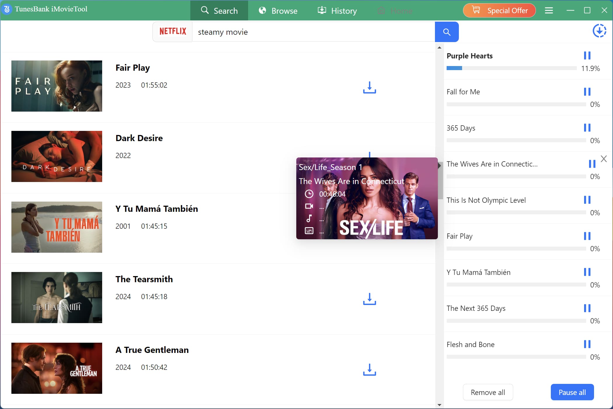Pause the Purple Hearts download
This screenshot has height=409, width=613.
(587, 55)
